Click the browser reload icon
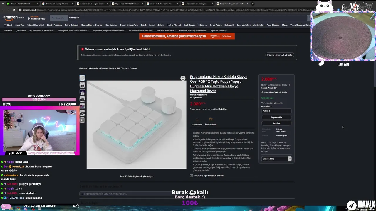This screenshot has height=211, width=376. click(x=14, y=10)
